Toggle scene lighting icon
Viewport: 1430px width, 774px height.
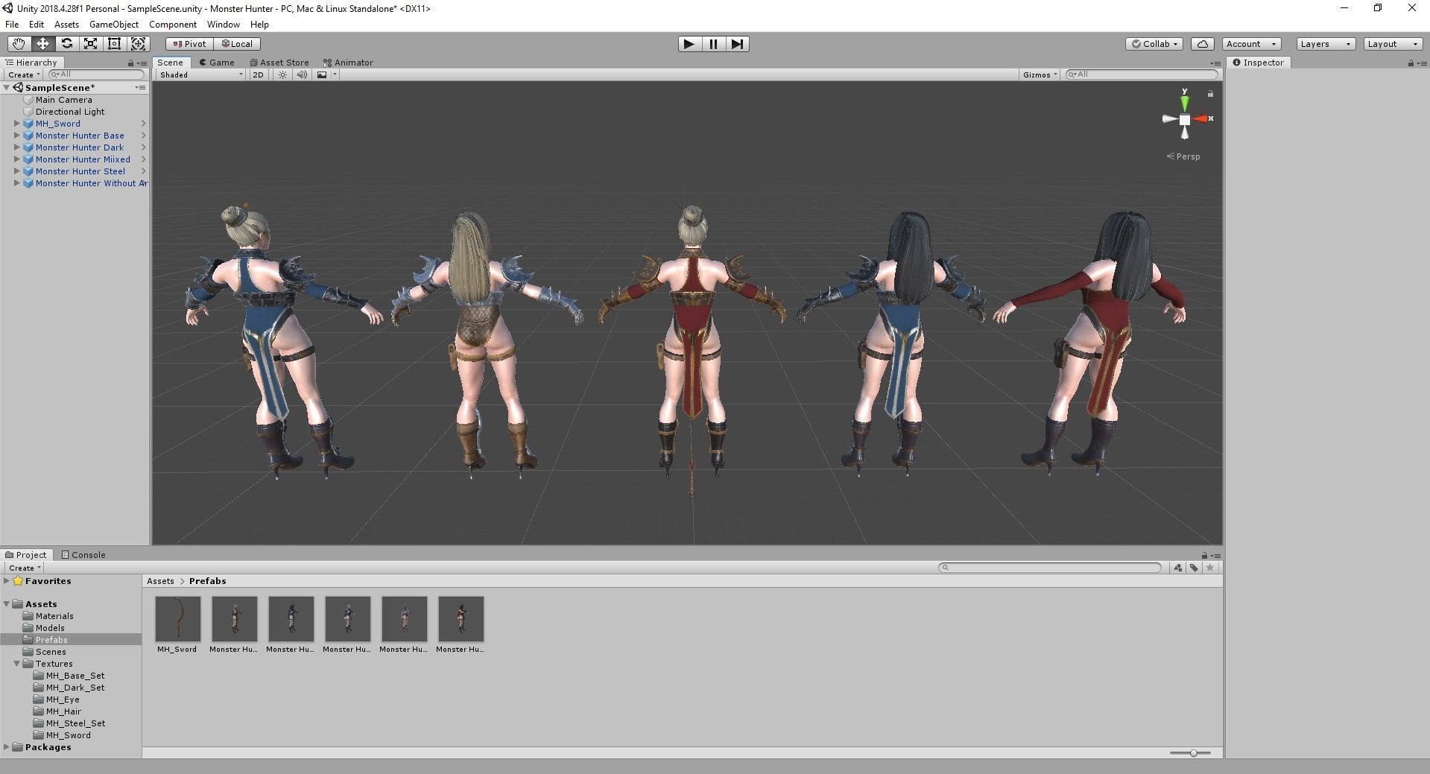(282, 74)
